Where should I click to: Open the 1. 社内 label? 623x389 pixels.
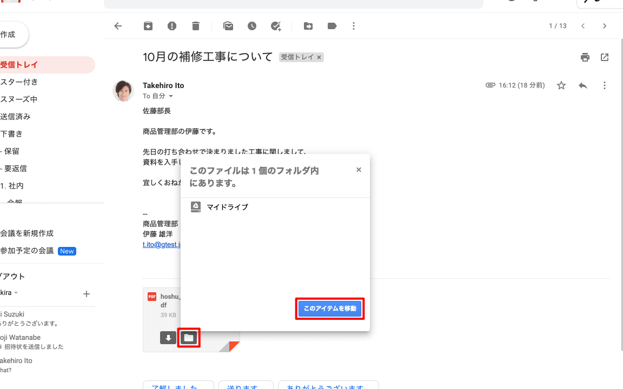point(12,186)
